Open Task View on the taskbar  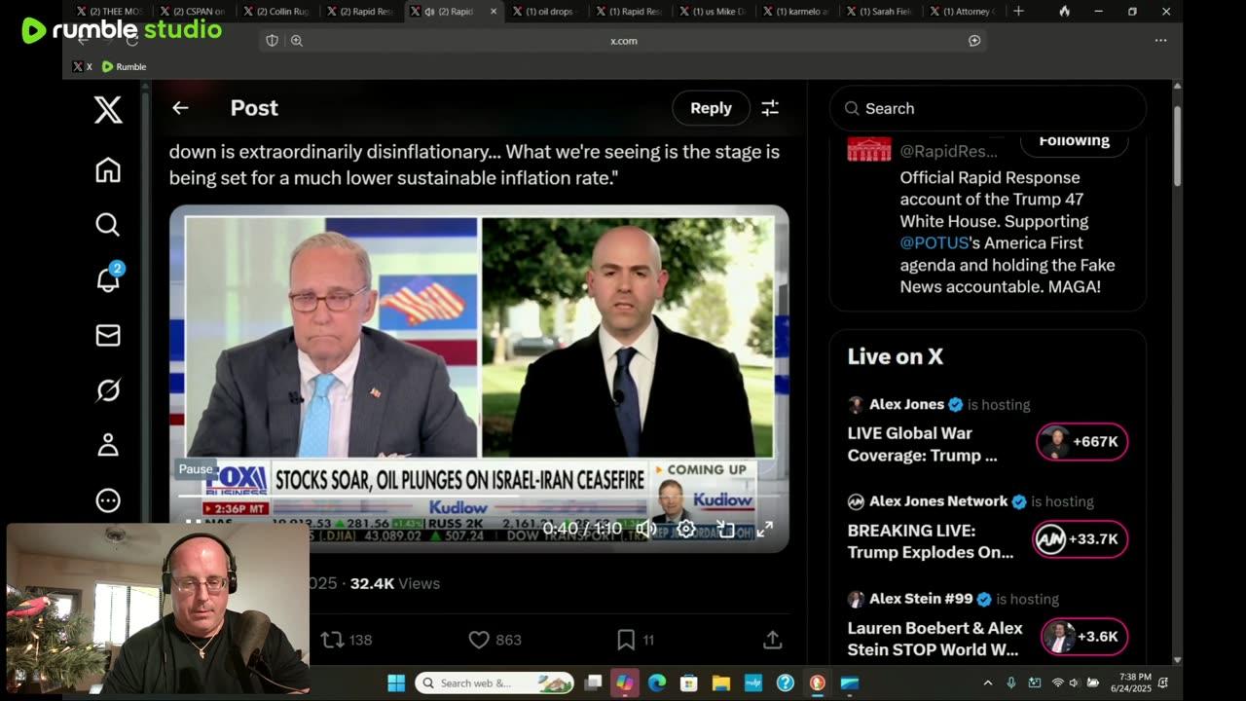click(x=593, y=683)
